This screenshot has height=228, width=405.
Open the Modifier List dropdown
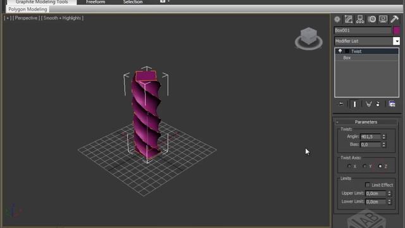tap(397, 41)
